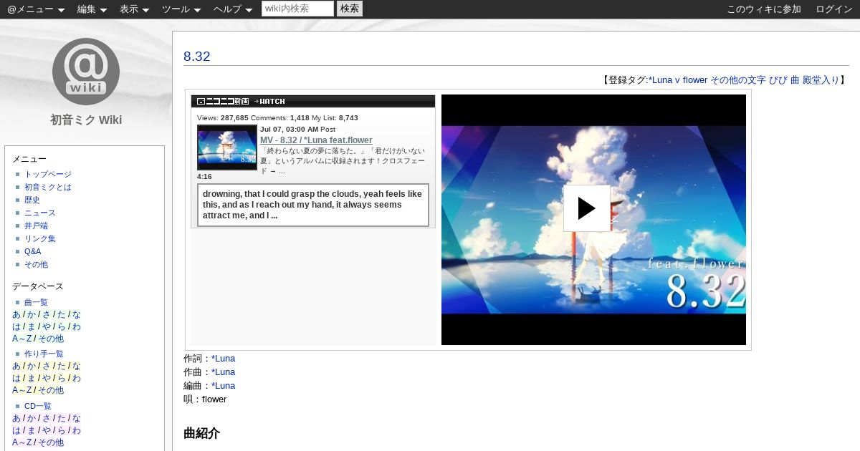The height and width of the screenshot is (451, 860).
Task: Open Q&A in sidebar menu
Action: click(33, 251)
